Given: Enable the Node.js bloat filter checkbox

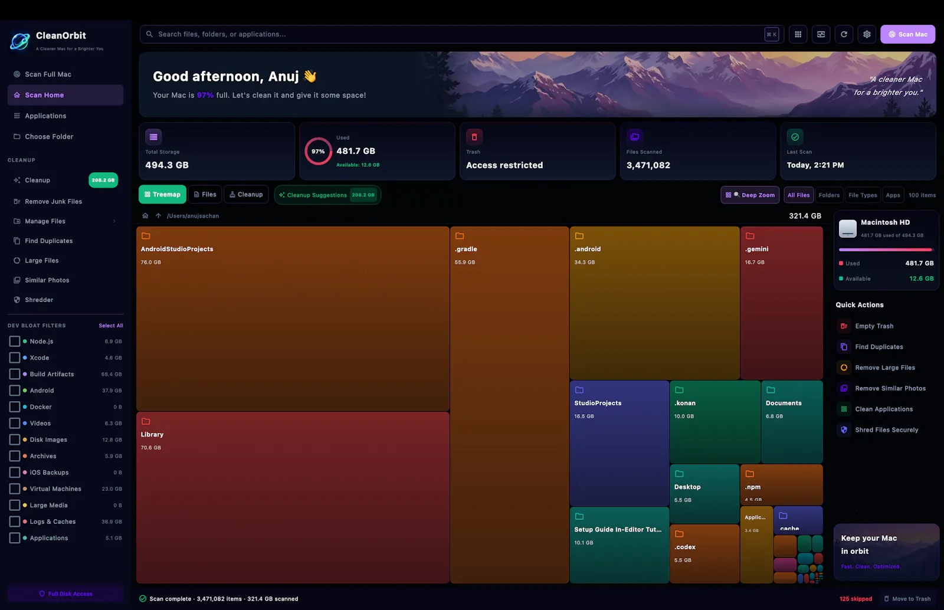Looking at the screenshot, I should coord(15,341).
